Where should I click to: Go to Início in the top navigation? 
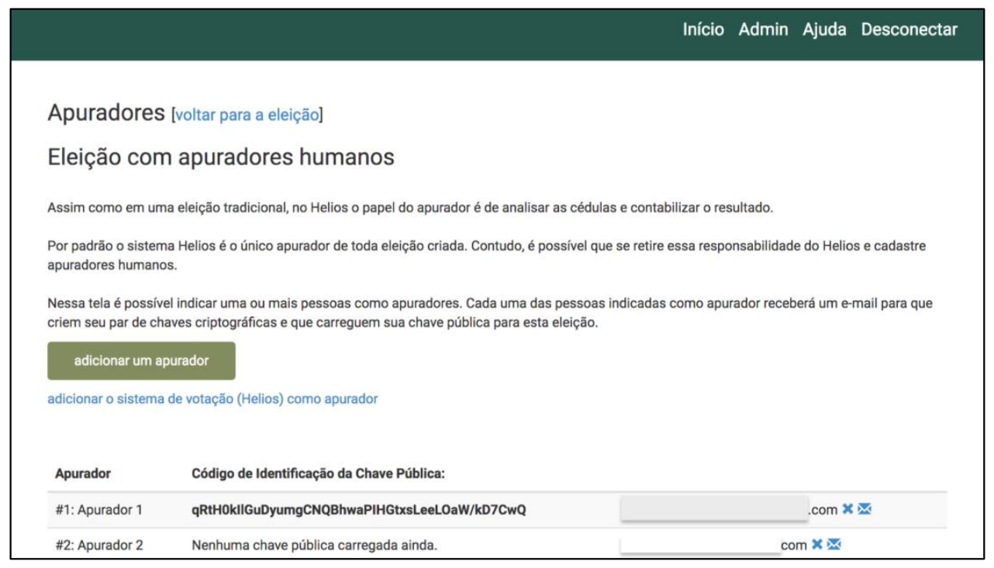point(703,29)
